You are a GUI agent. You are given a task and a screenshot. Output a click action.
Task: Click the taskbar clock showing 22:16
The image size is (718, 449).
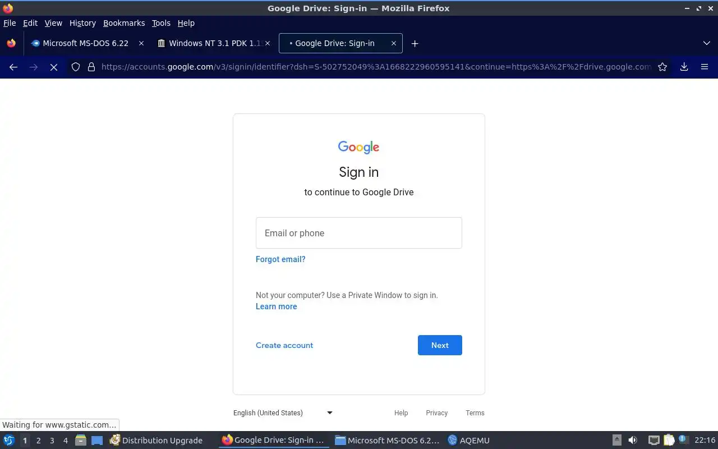[x=705, y=441]
